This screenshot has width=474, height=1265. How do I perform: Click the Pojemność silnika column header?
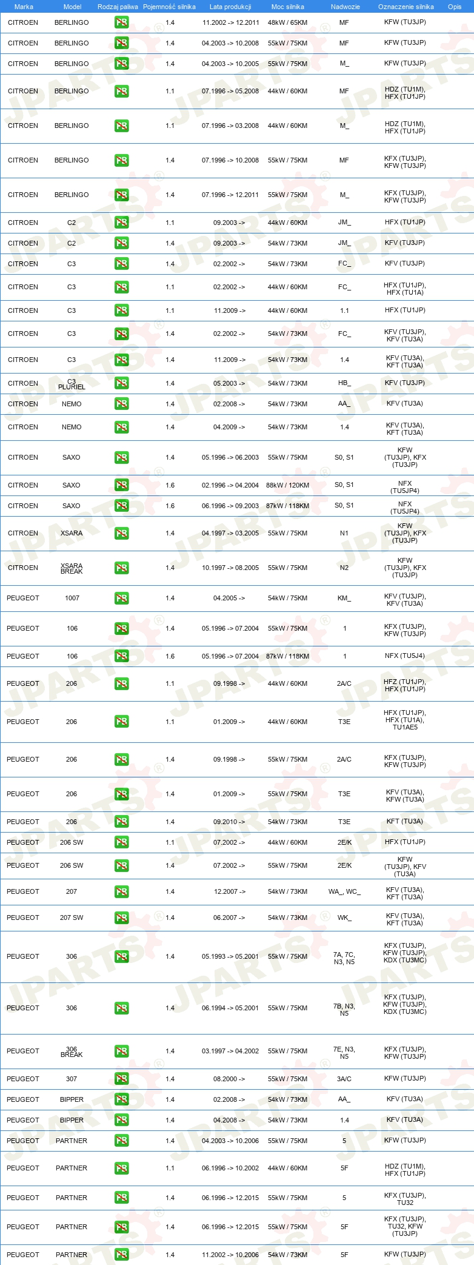click(169, 7)
